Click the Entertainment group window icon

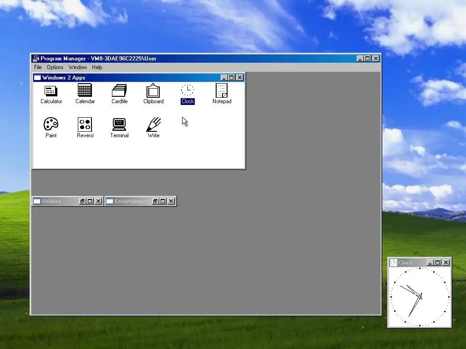110,201
